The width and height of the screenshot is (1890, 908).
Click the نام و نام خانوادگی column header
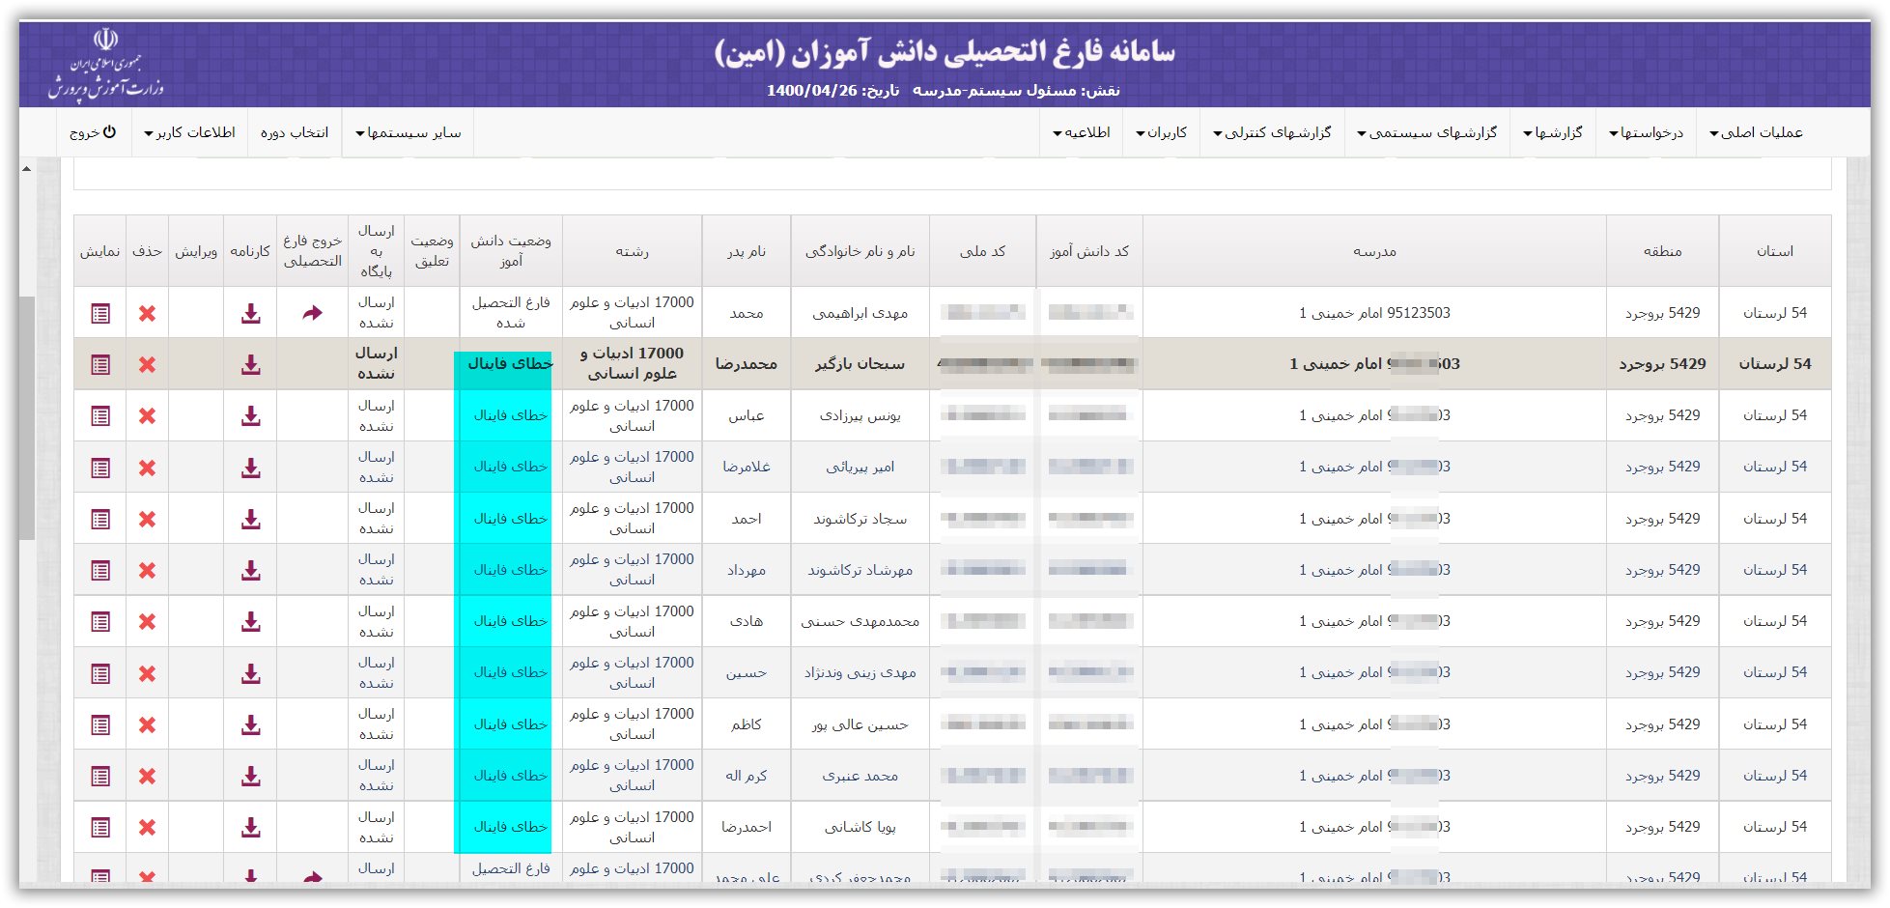coord(860,251)
